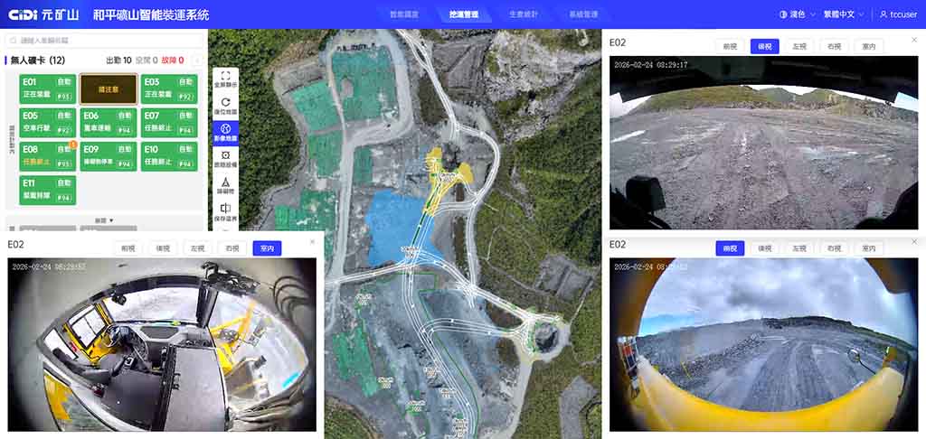Open the Traditional Chinese language dropdown

coord(844,14)
